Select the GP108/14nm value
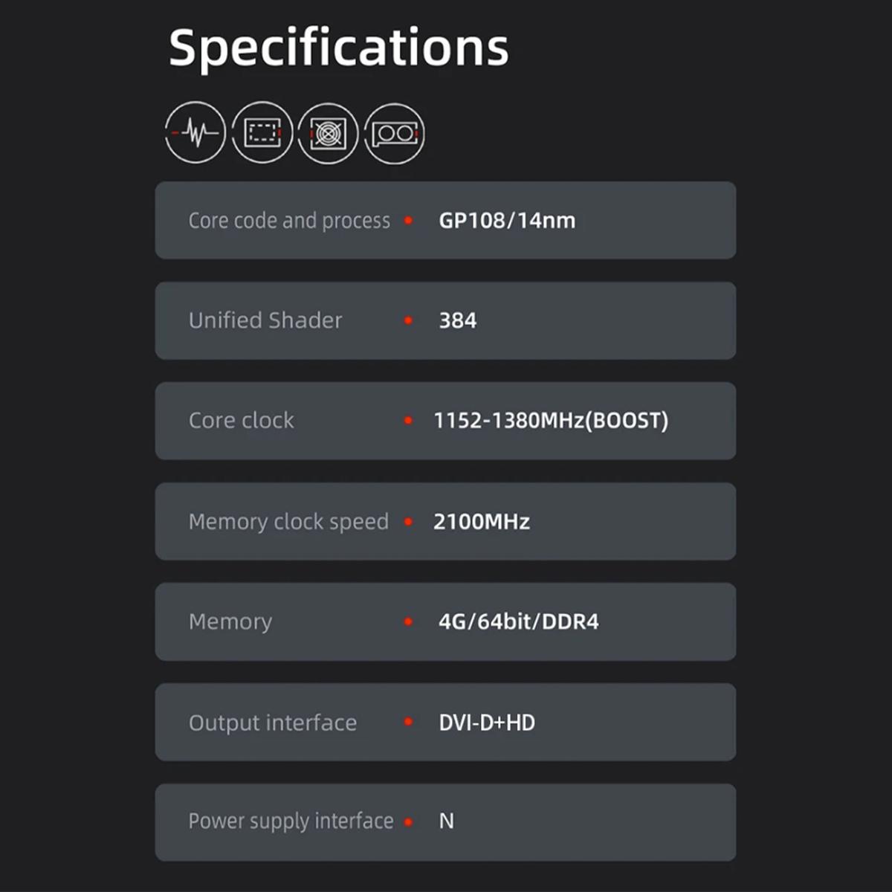This screenshot has width=892, height=892. click(x=507, y=221)
